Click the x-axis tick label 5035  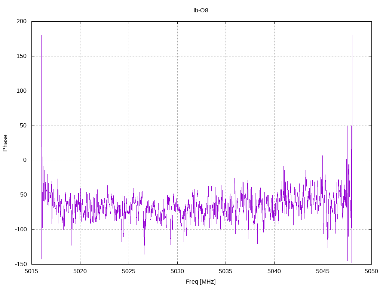click(226, 271)
